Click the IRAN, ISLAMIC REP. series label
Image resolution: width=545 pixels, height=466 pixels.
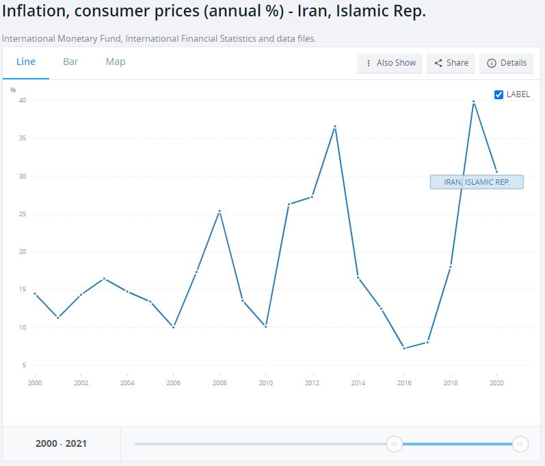477,182
